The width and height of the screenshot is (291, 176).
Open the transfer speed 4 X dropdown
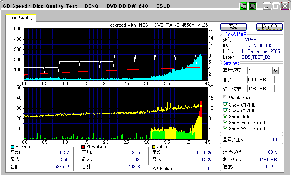(275, 70)
